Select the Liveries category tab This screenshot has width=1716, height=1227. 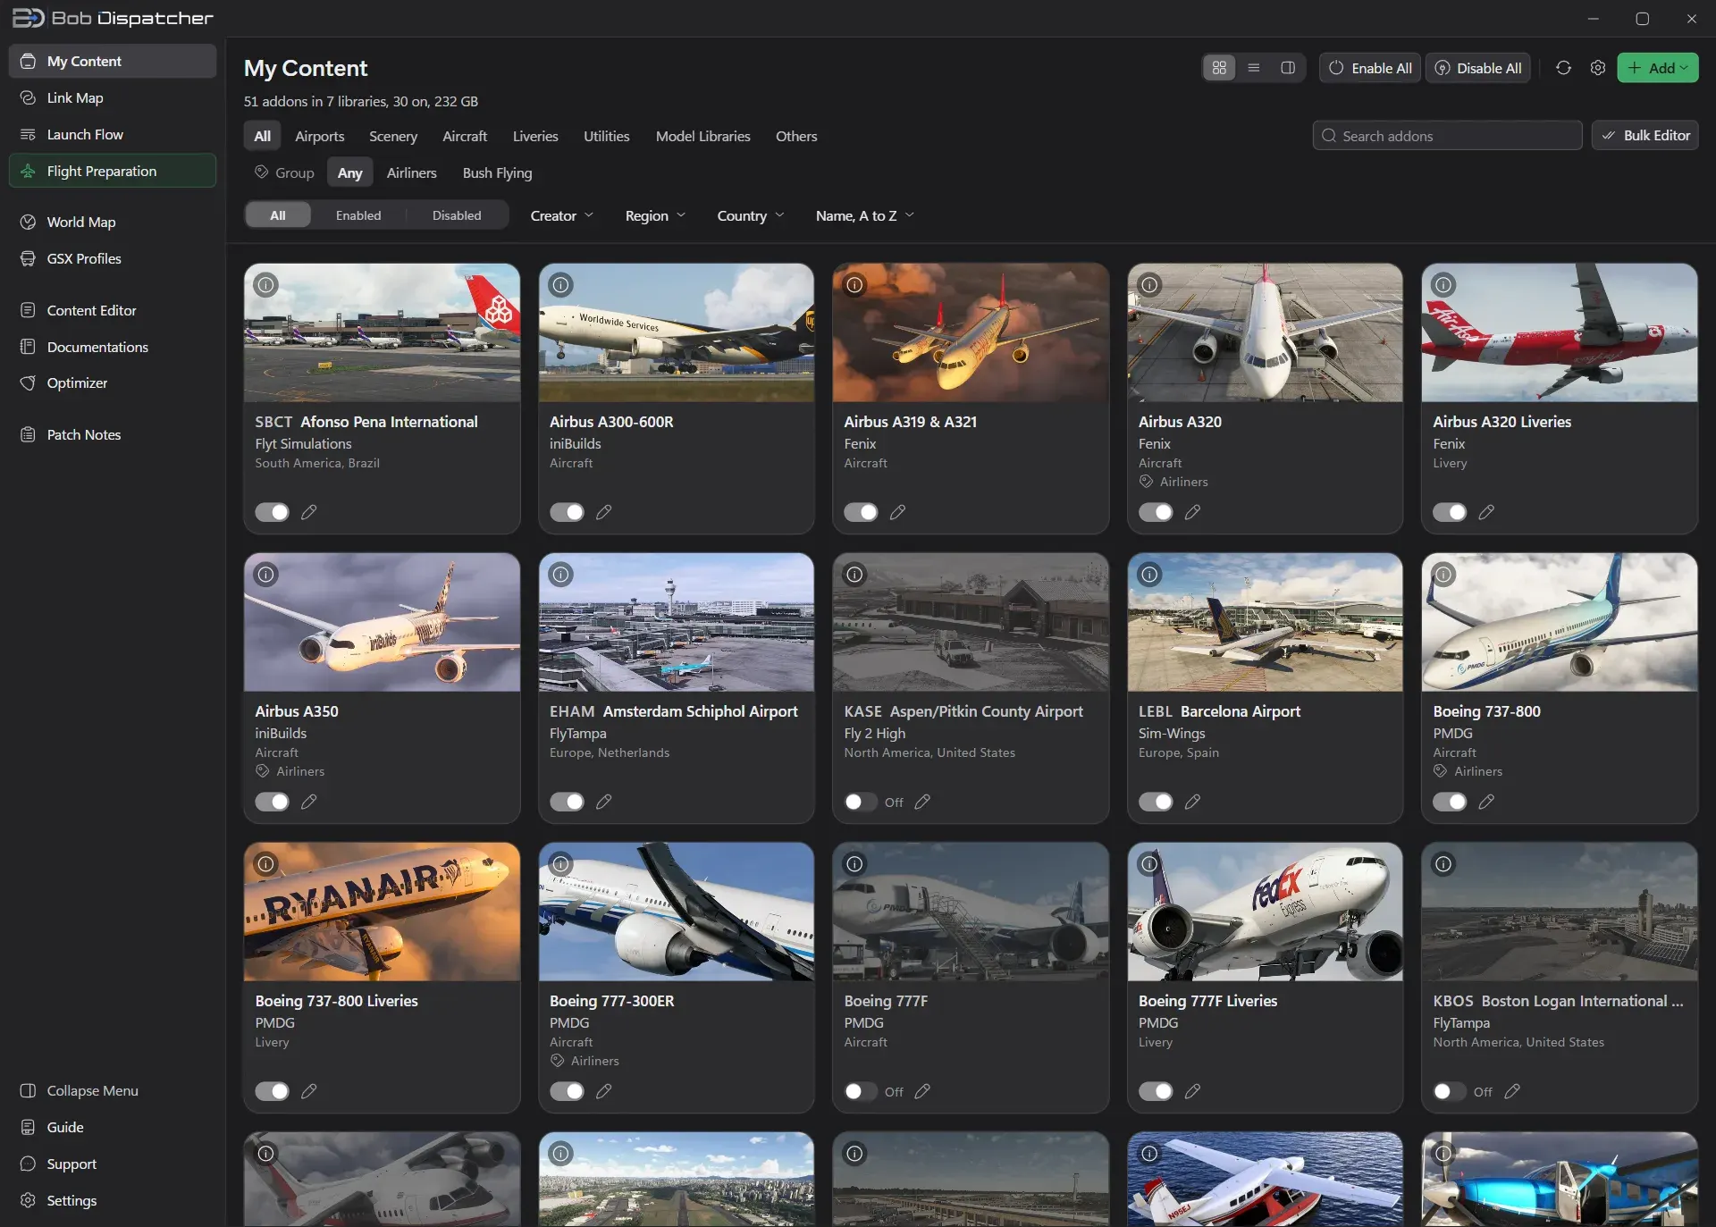point(535,136)
